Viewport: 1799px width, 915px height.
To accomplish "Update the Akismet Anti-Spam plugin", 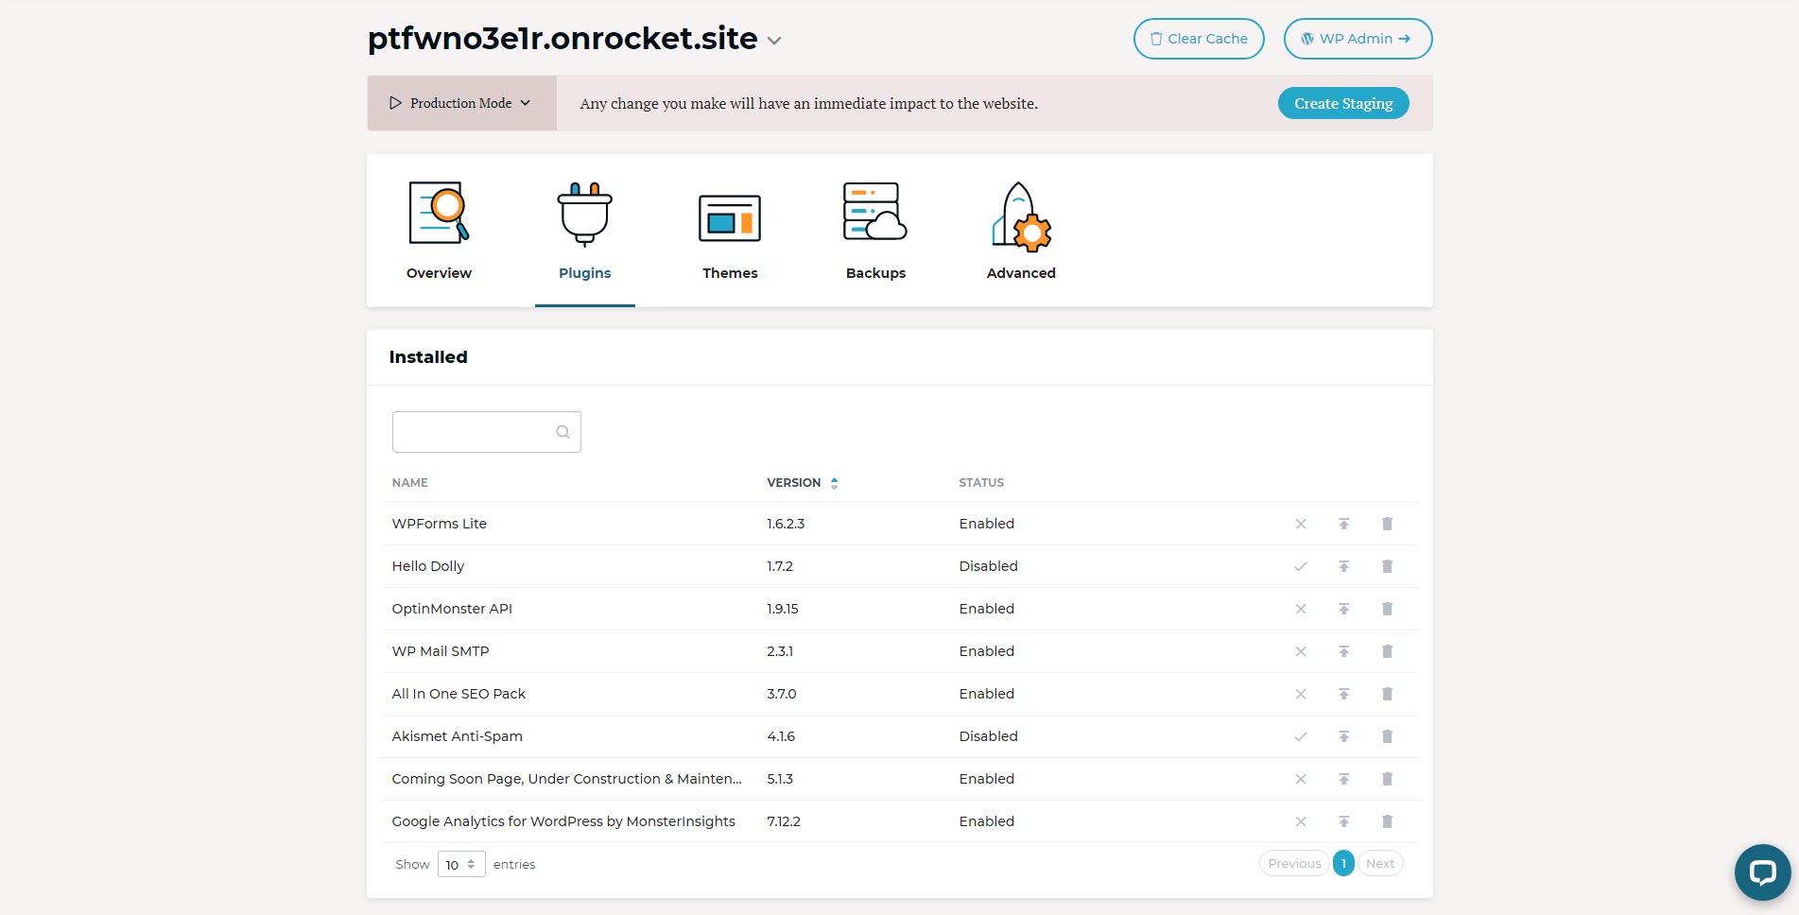I will (x=1343, y=736).
